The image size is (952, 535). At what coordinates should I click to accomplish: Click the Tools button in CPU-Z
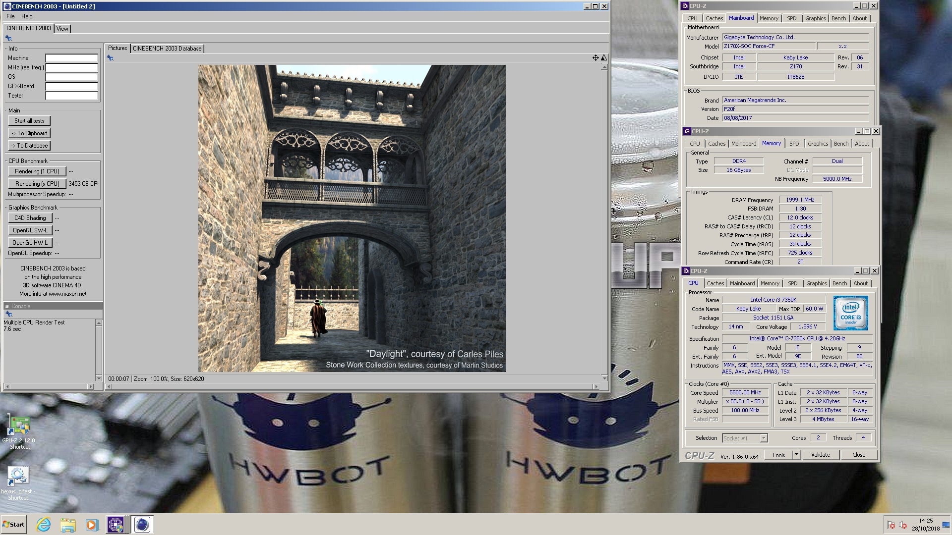(778, 455)
